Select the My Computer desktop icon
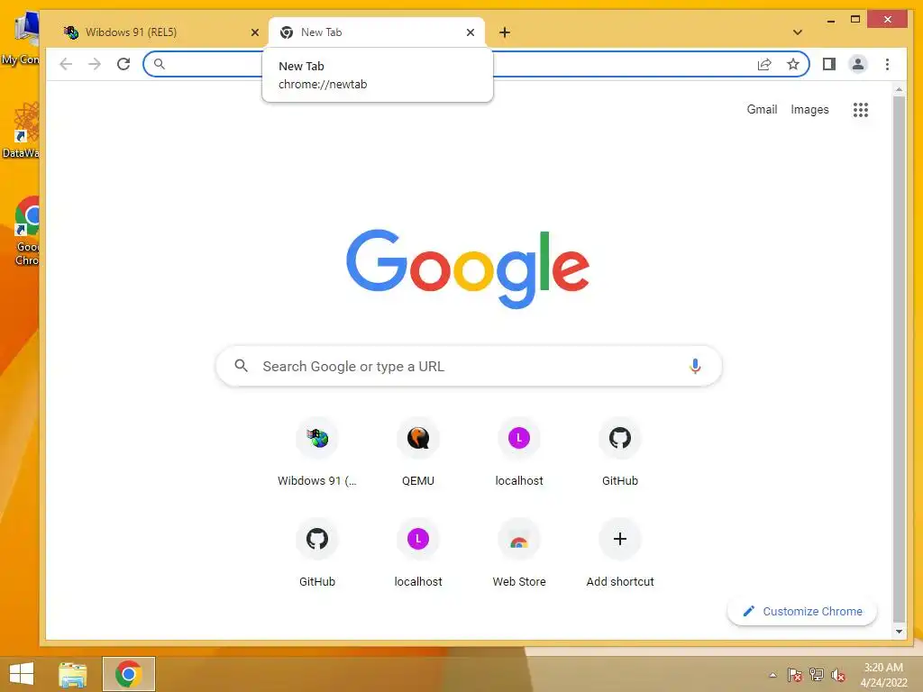923x692 pixels. coord(23,38)
